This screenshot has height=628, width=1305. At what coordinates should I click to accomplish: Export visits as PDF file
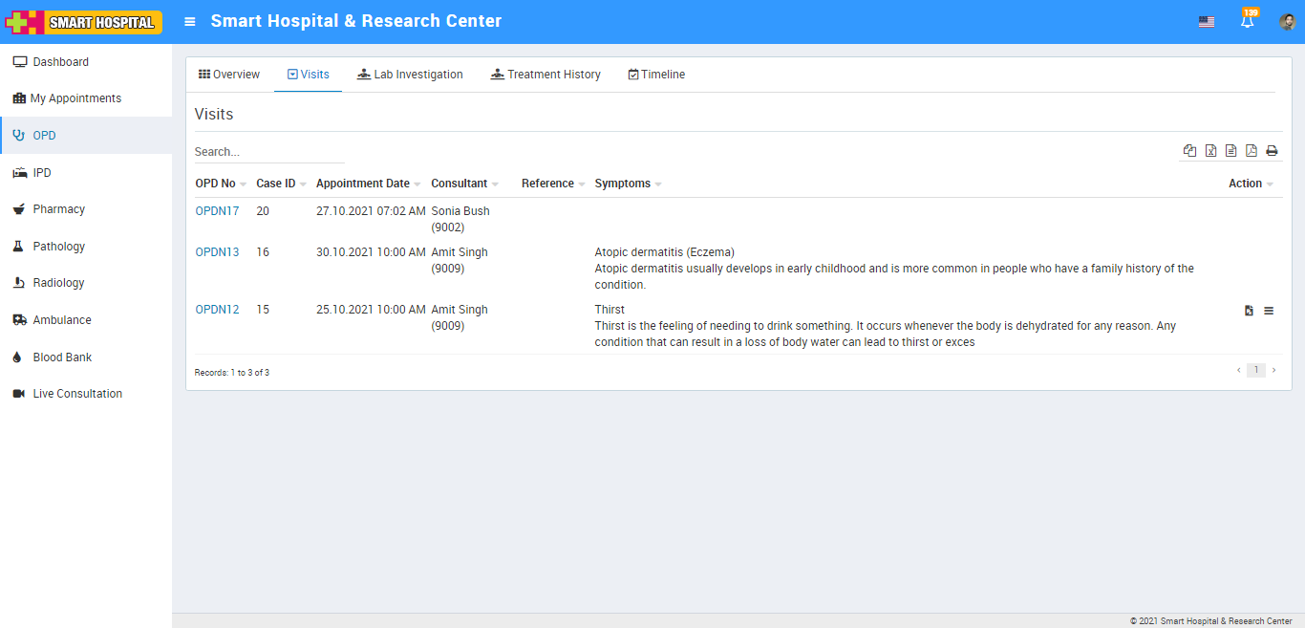(1251, 151)
